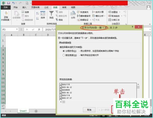
Task: Switch to the 公式 (Formulas) ribbon tab
Action: pos(47,7)
